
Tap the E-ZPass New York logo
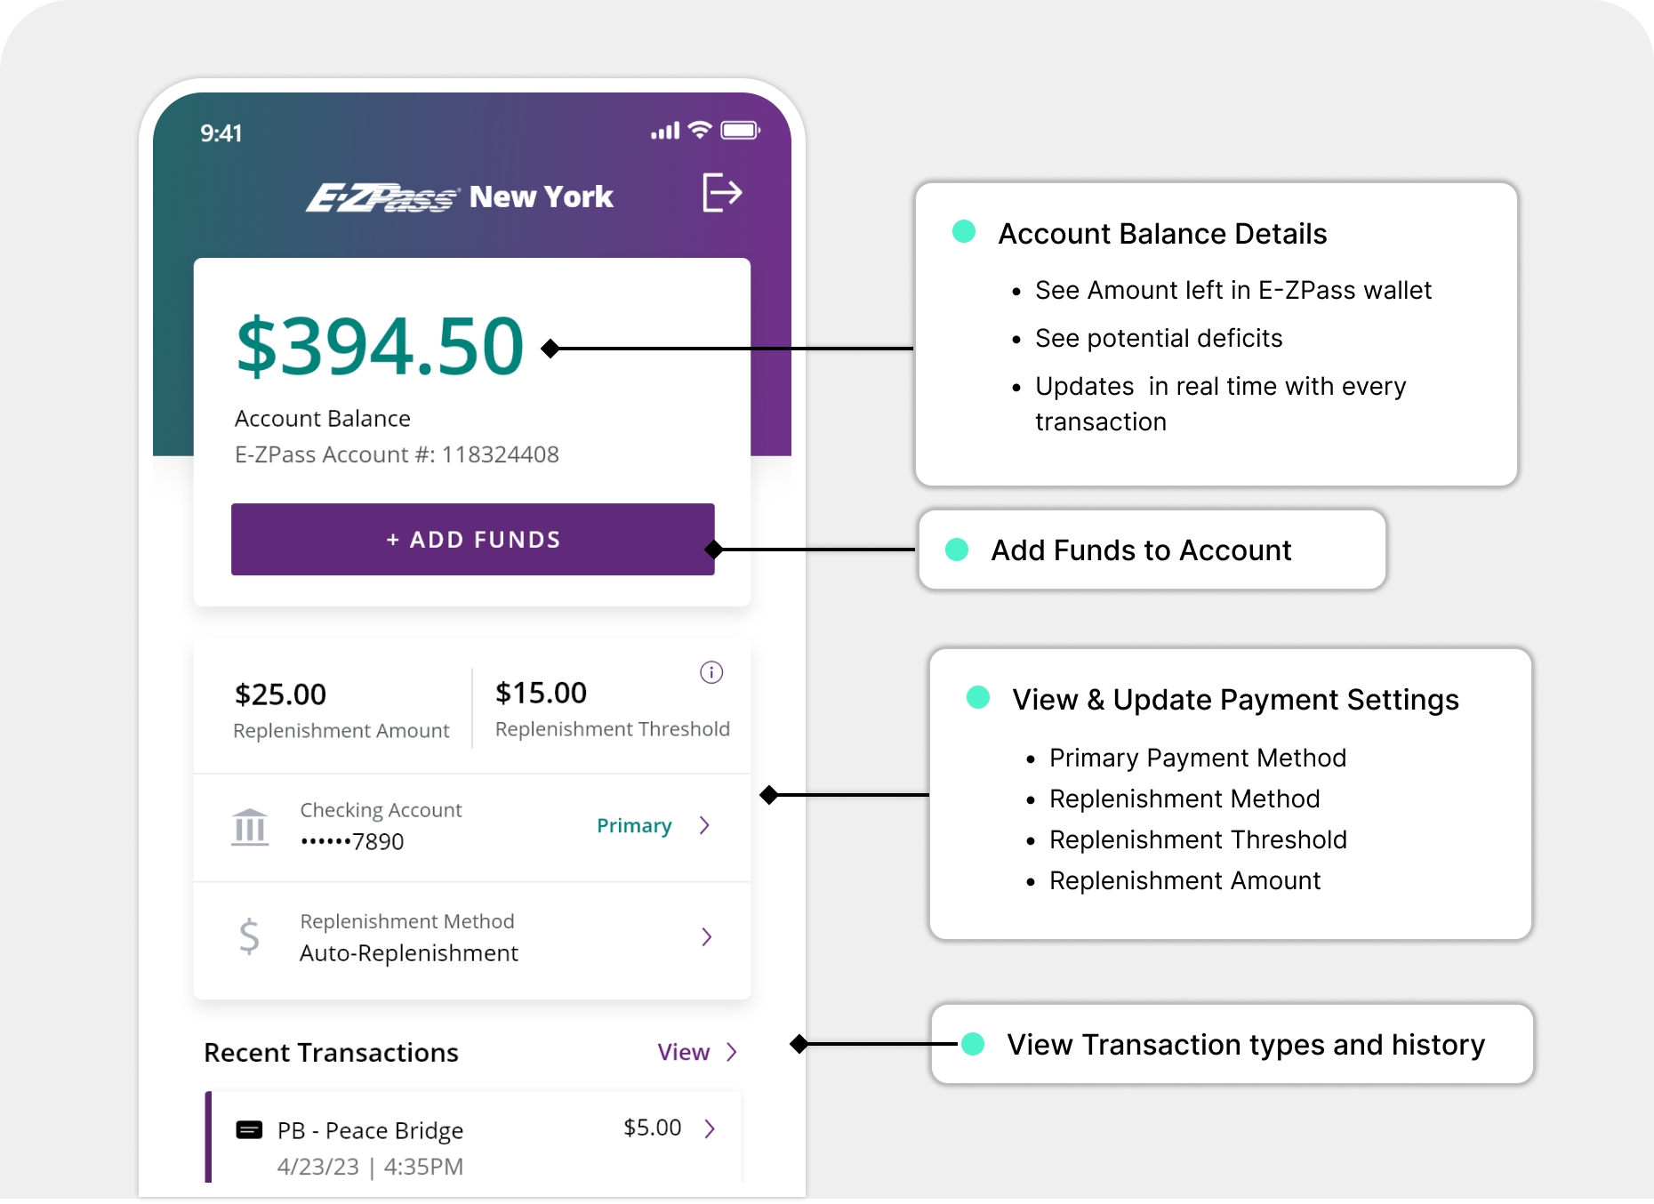[460, 197]
